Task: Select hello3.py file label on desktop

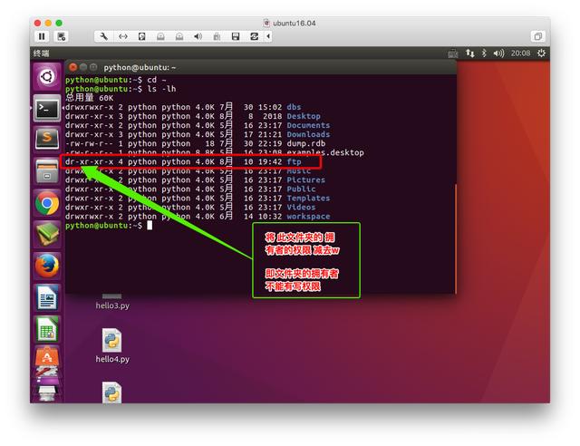Action: (112, 305)
